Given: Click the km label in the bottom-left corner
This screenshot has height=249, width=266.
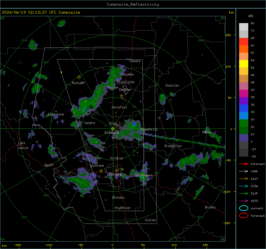Looking at the screenshot, I should tap(4, 246).
